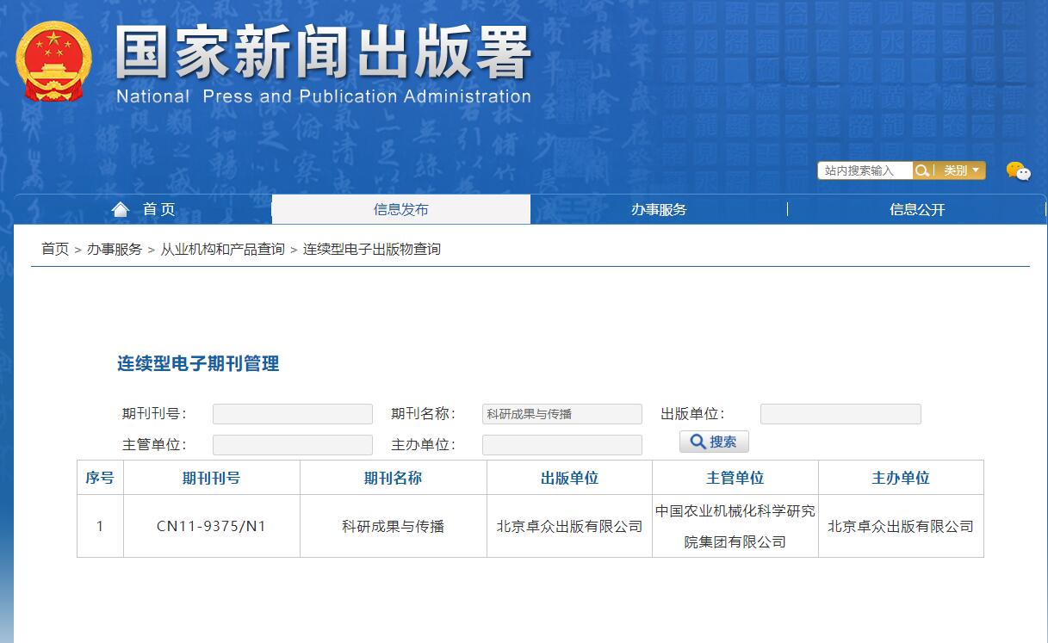Click the national emblem logo
The image size is (1048, 643).
[53, 61]
